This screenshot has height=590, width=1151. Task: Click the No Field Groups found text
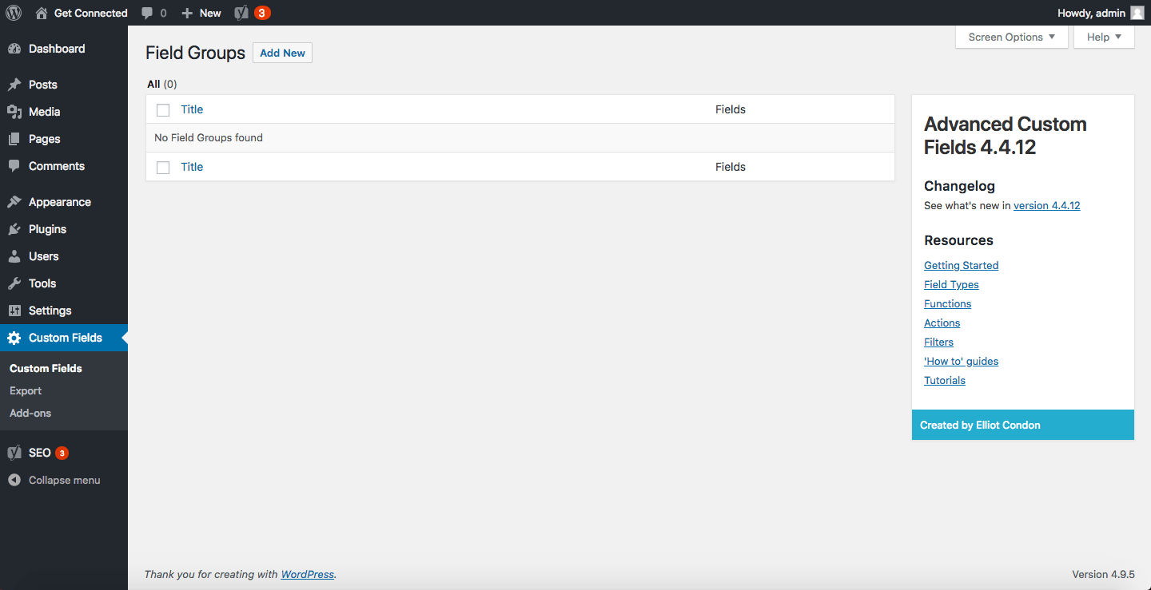click(209, 137)
